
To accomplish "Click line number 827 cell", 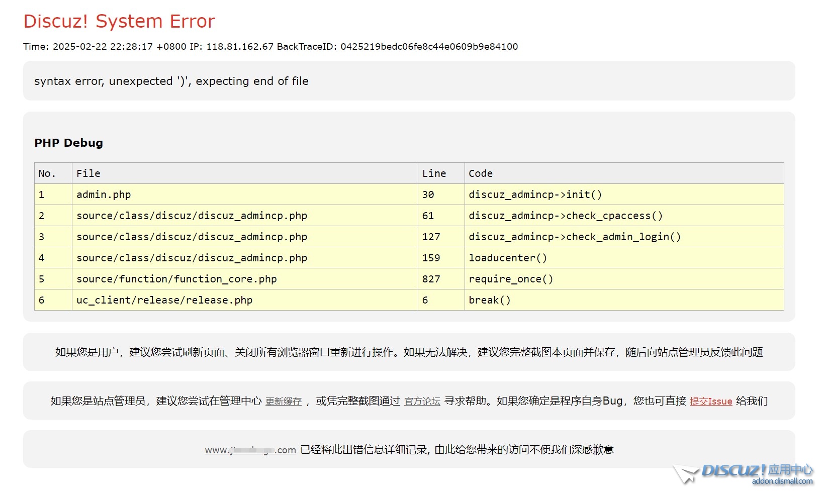I will click(431, 279).
